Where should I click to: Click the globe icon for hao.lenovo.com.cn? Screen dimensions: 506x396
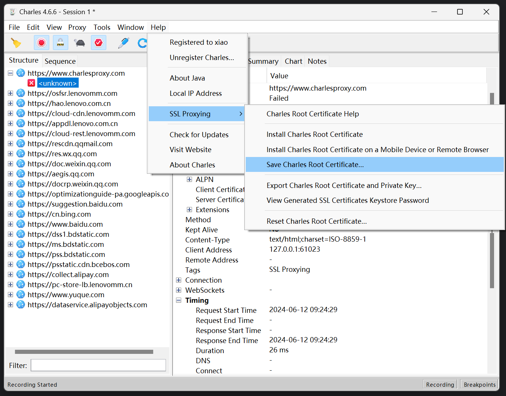[x=21, y=103]
